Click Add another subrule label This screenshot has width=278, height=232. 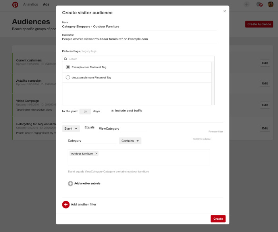(x=87, y=184)
